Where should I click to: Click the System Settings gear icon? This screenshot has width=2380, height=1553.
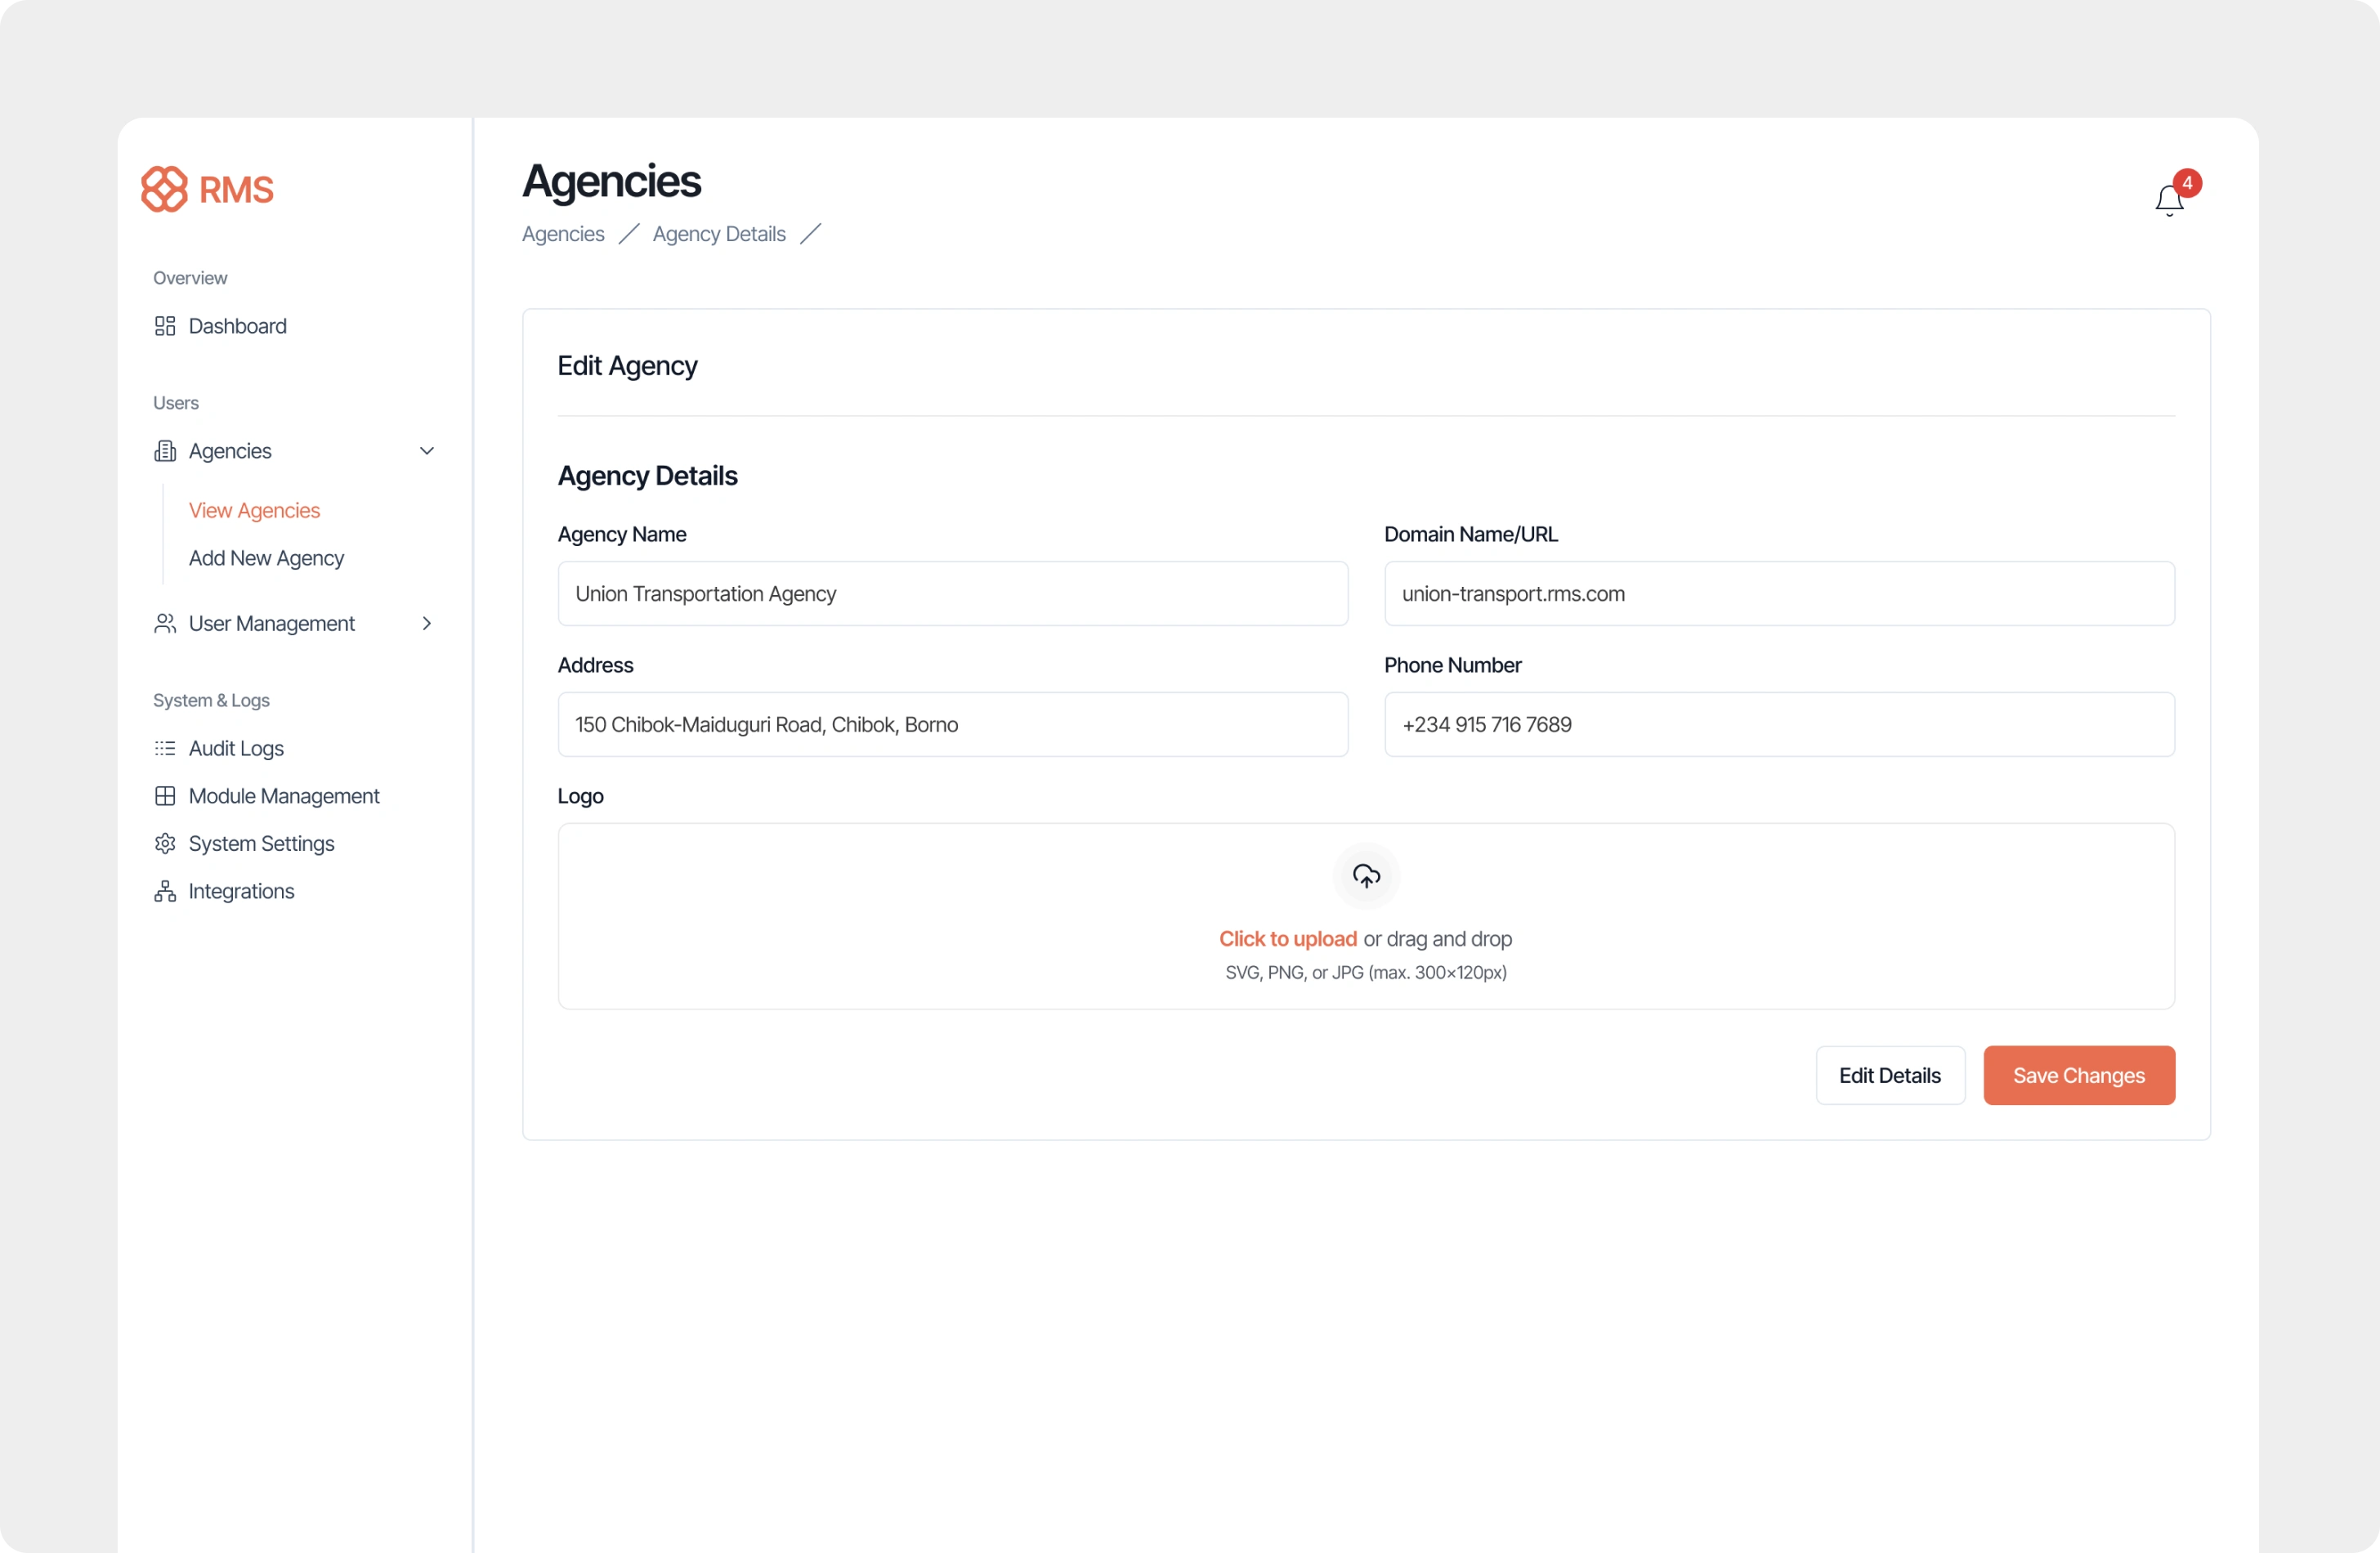tap(165, 844)
